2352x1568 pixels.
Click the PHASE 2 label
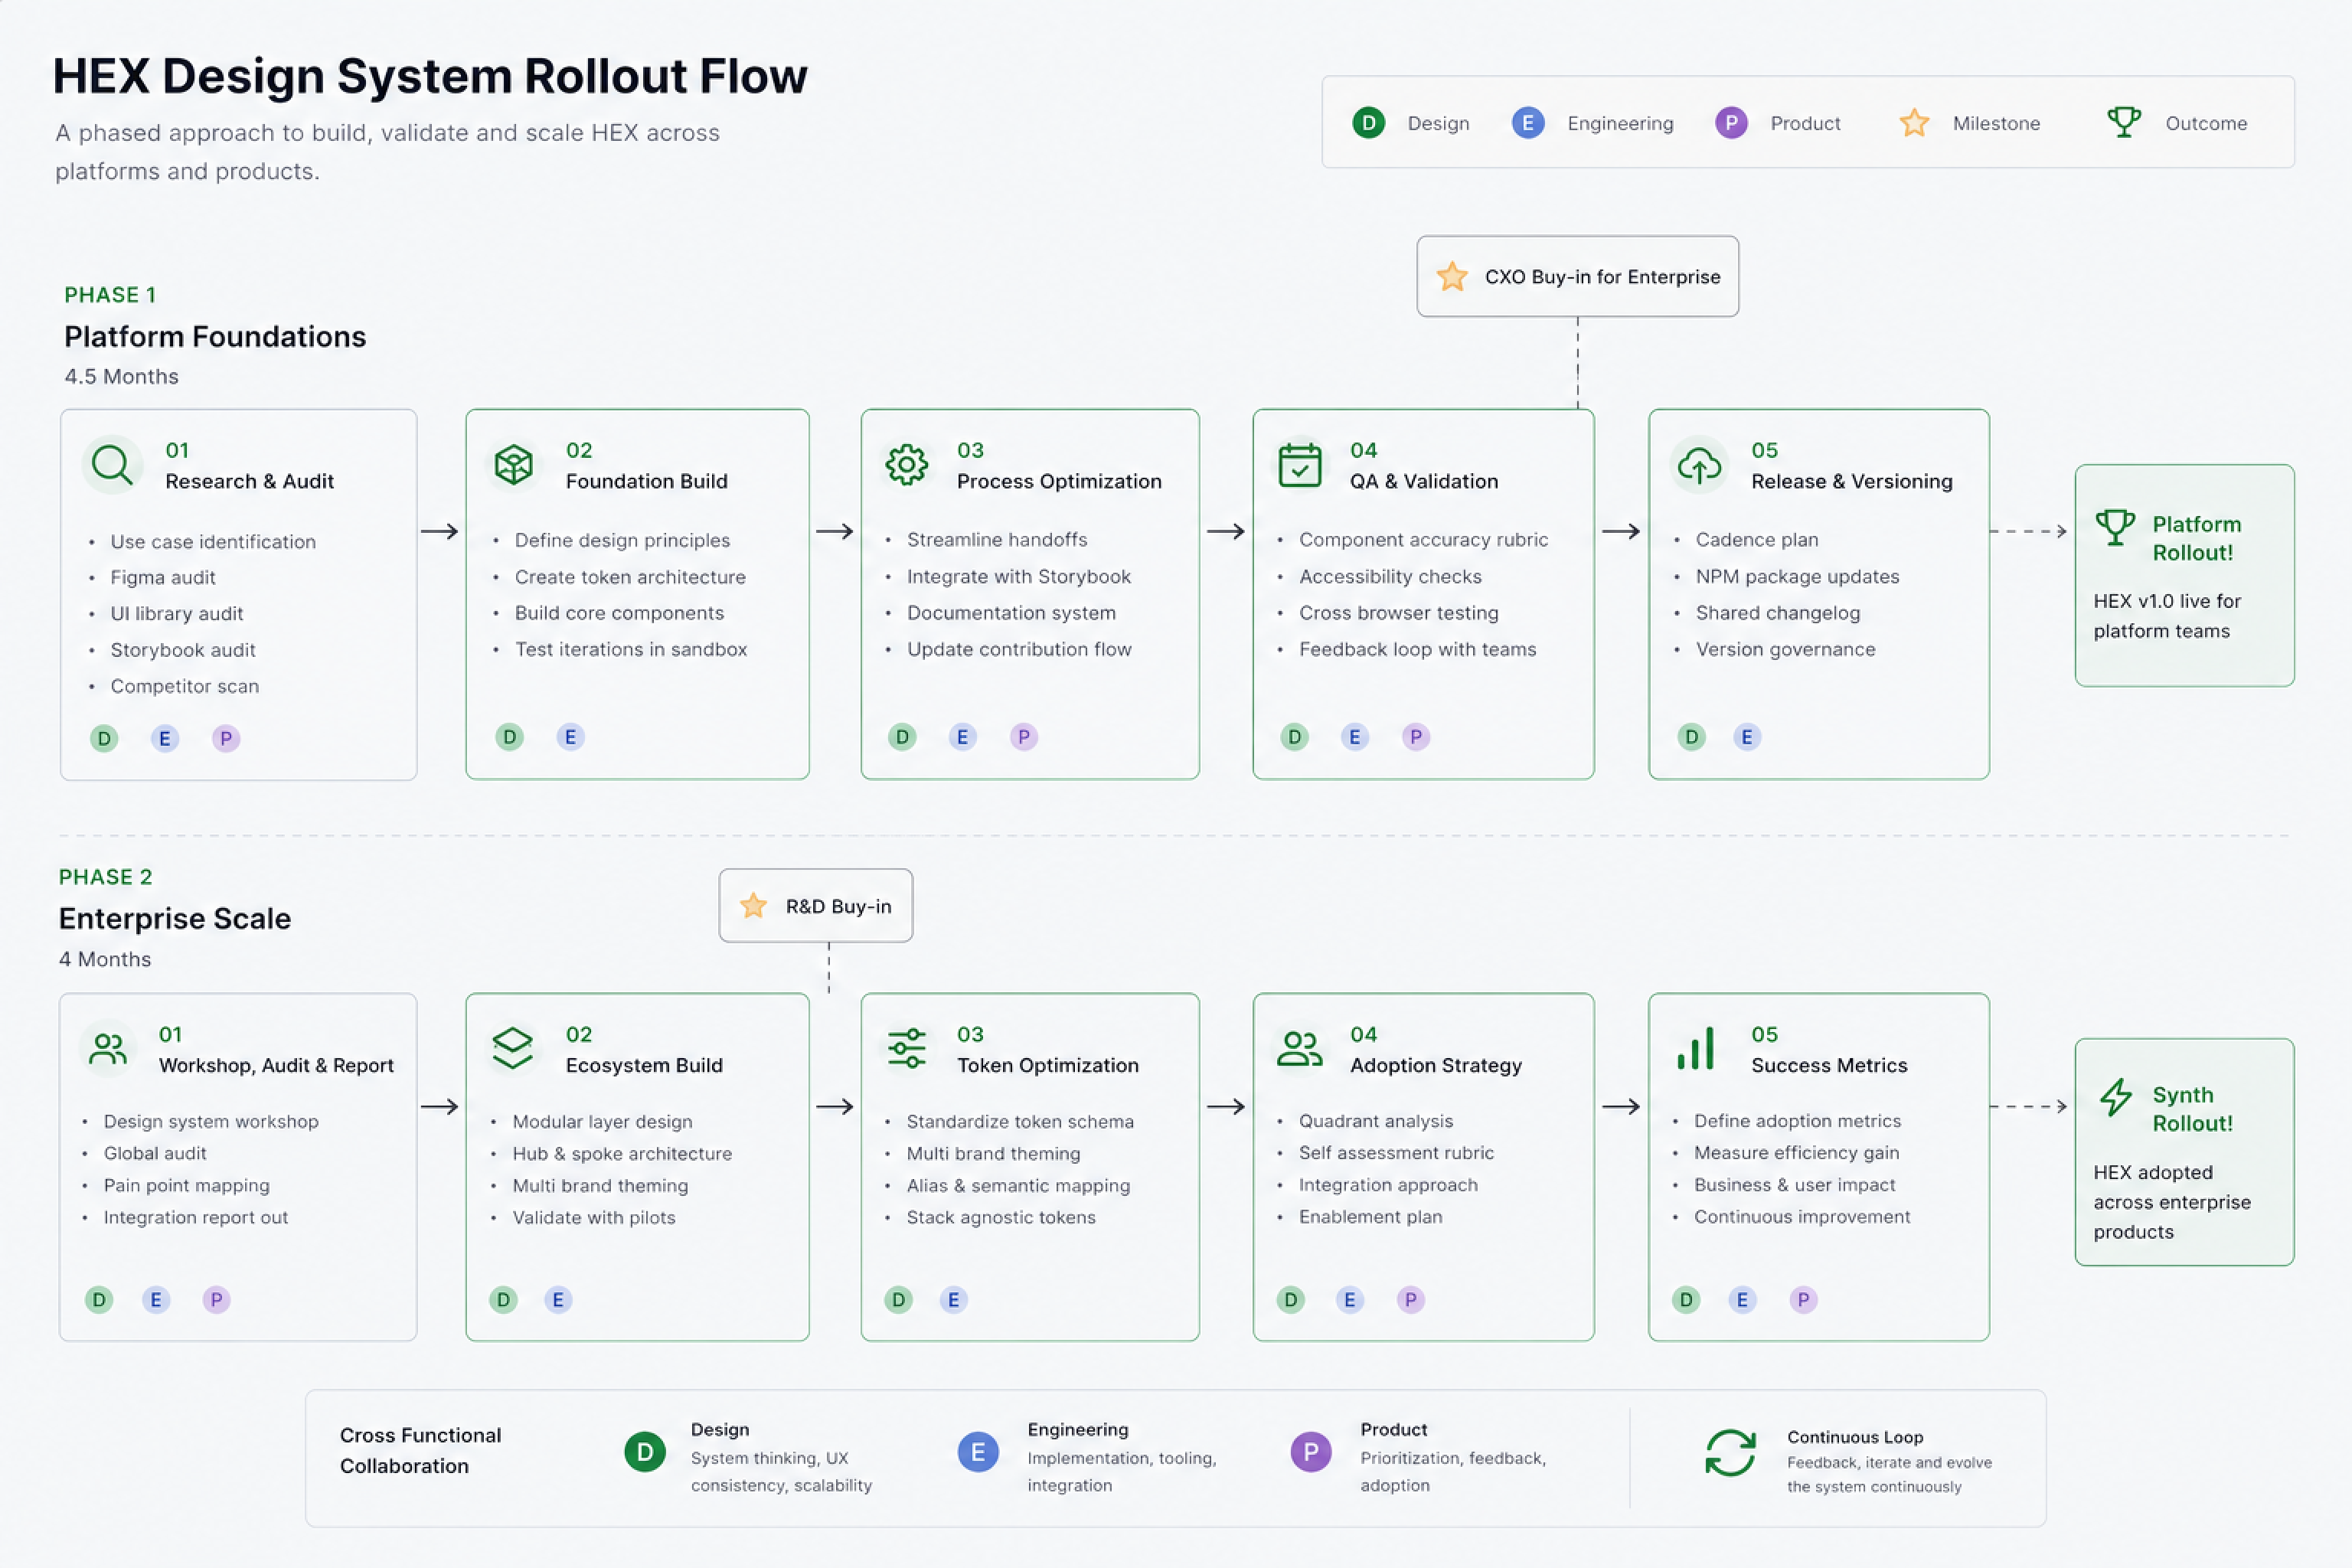click(x=105, y=877)
